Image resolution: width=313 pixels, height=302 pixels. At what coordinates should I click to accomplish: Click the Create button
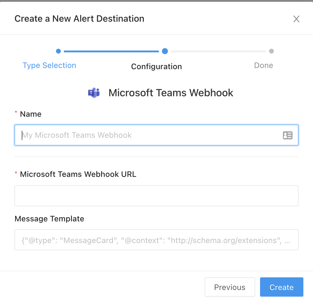click(x=281, y=287)
